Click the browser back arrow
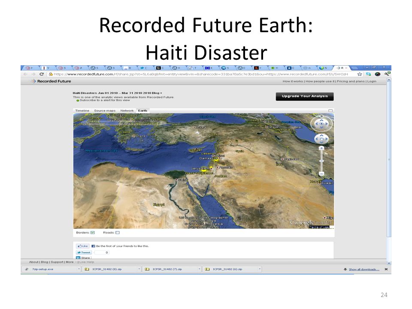 26,74
